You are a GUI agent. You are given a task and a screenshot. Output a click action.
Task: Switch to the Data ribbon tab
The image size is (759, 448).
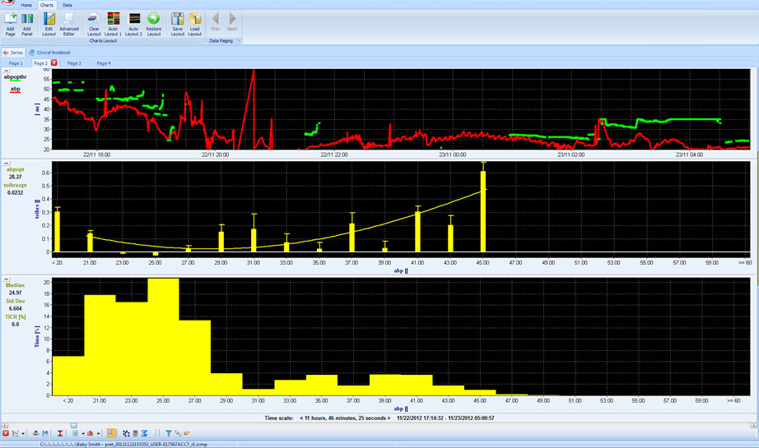point(67,5)
